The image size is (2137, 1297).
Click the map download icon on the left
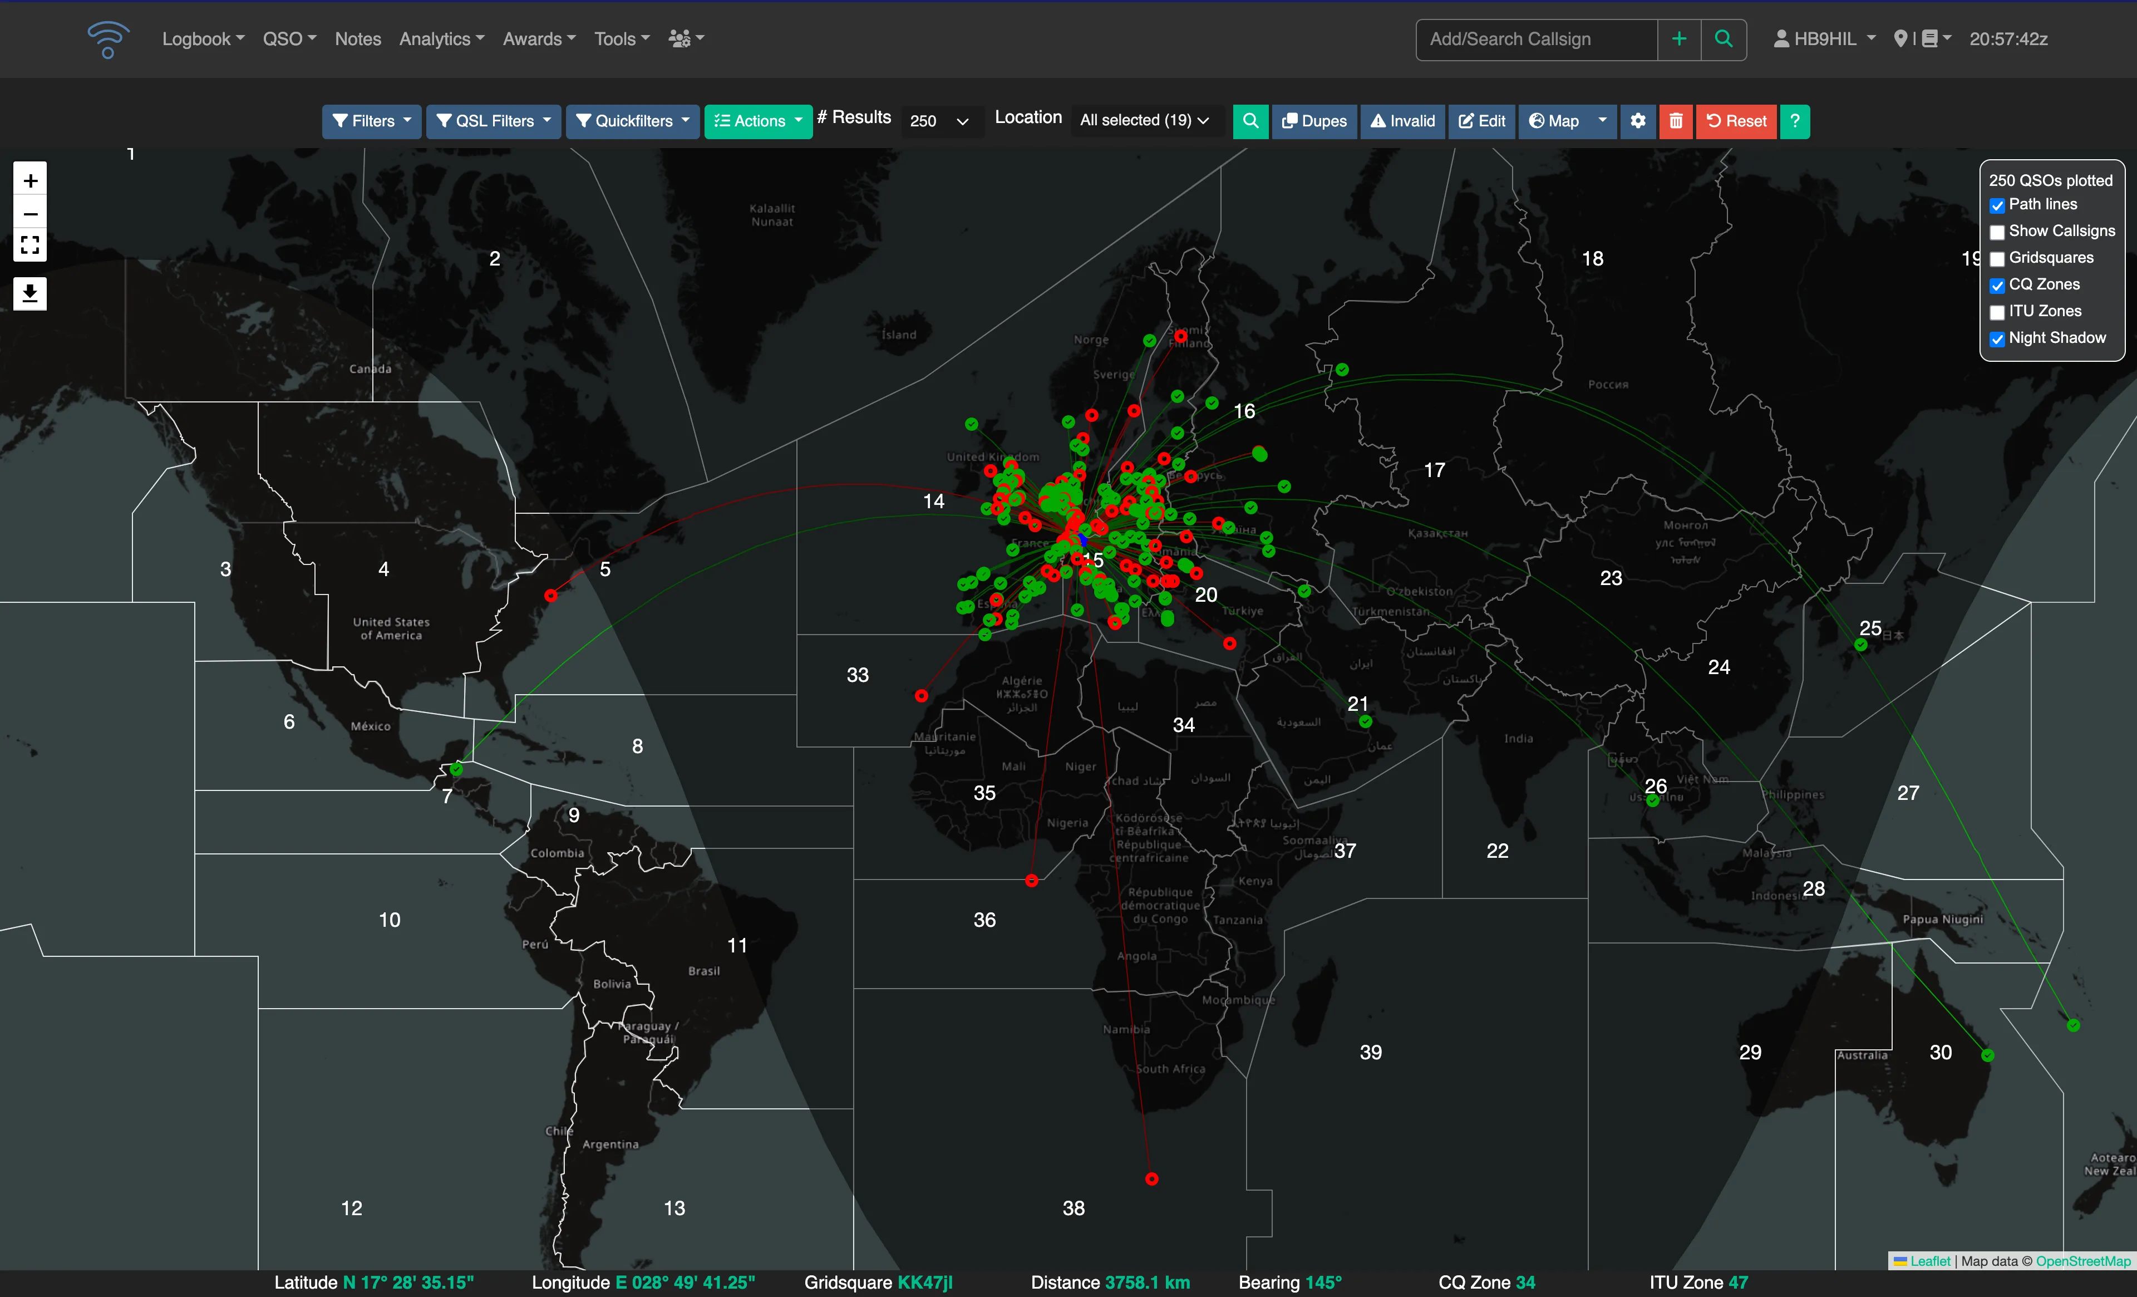pyautogui.click(x=31, y=293)
